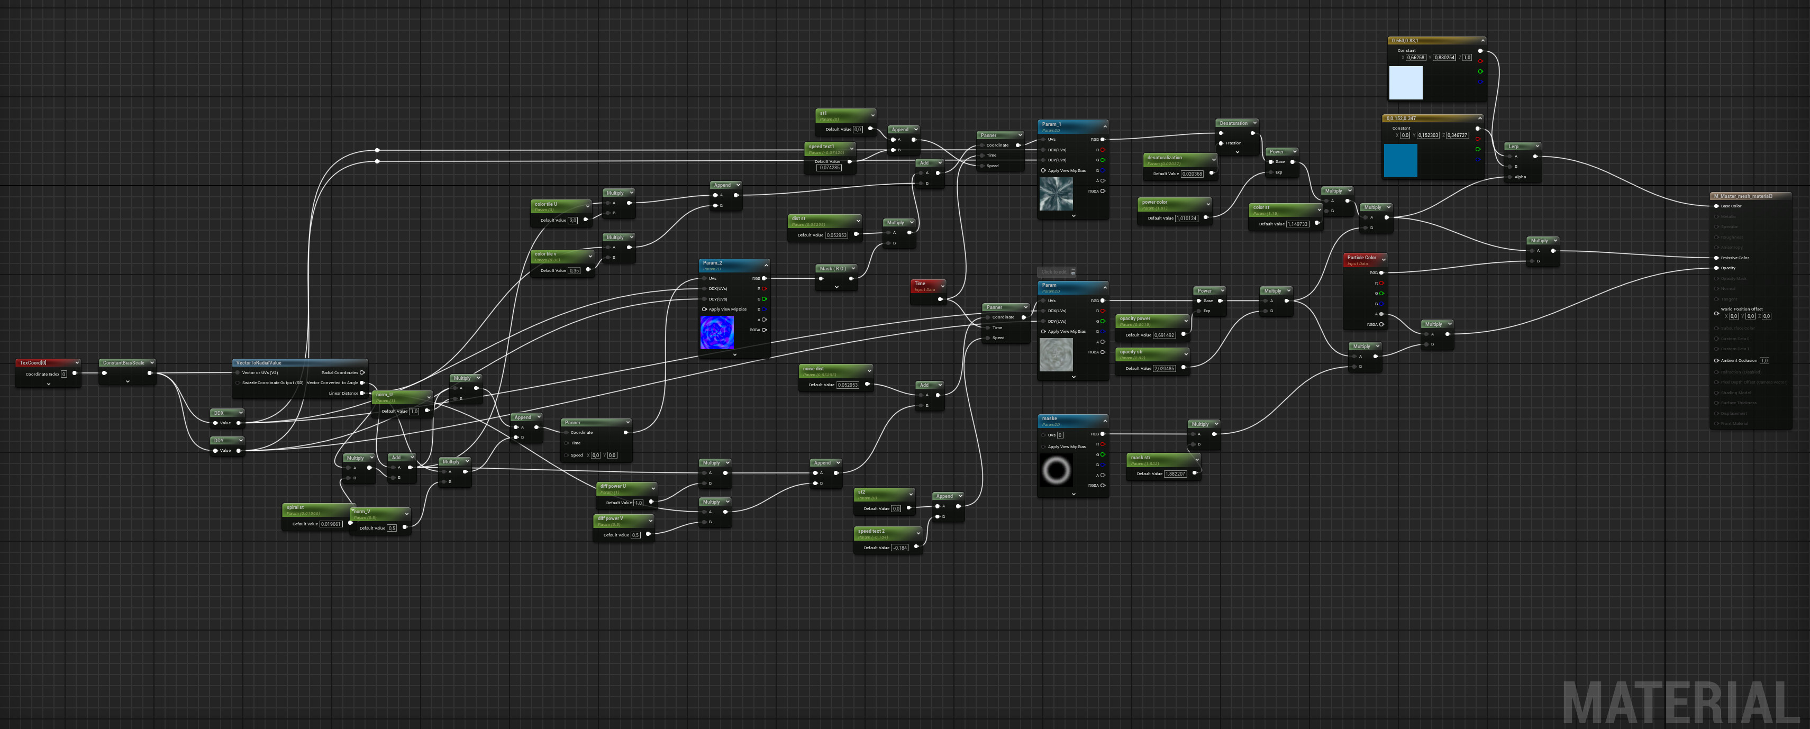Edit TexCoord Coordinate Index field
This screenshot has width=1810, height=729.
63,375
